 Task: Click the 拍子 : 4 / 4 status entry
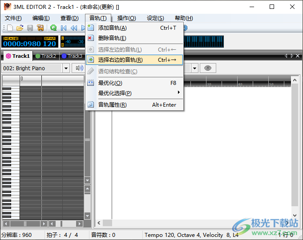(x=62, y=235)
